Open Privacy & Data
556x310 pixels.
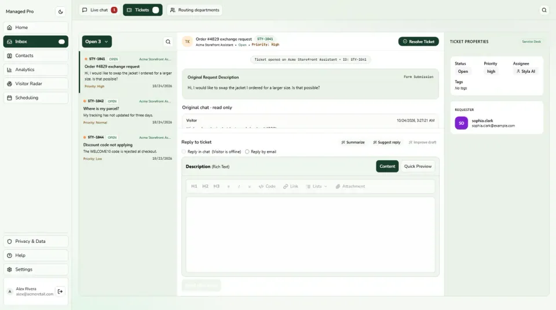pyautogui.click(x=36, y=241)
